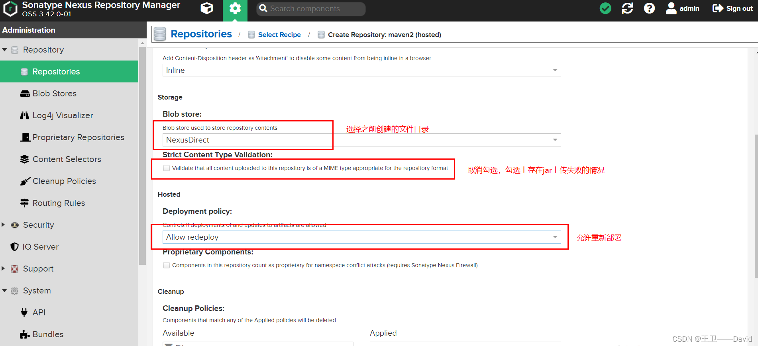Click the Sign out text
758x346 pixels.
(739, 8)
